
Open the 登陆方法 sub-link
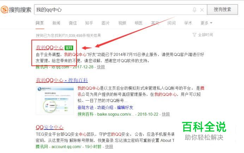[x=86, y=107]
